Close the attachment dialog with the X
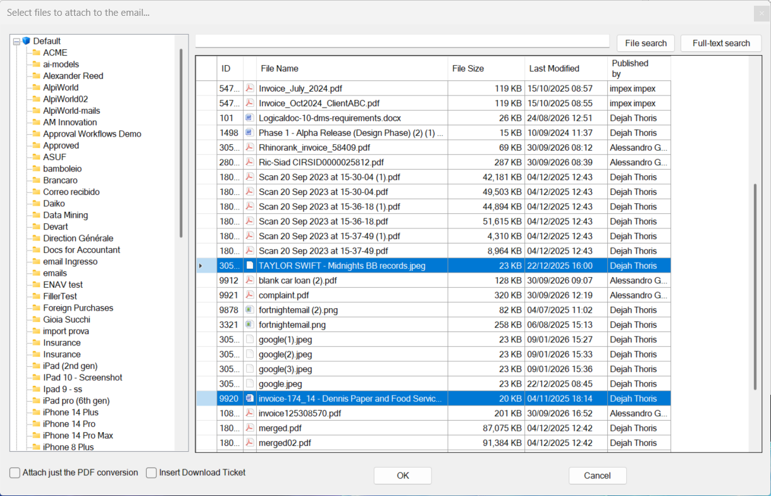This screenshot has height=496, width=771. (x=761, y=13)
